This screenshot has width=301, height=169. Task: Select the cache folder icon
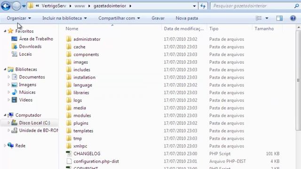[69, 47]
